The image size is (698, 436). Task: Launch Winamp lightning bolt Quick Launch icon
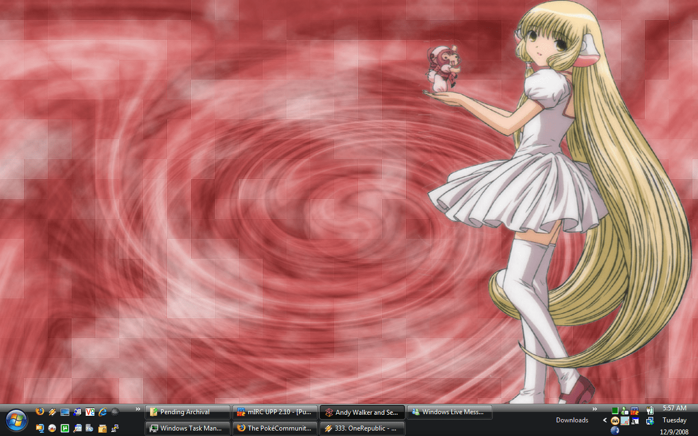52,411
